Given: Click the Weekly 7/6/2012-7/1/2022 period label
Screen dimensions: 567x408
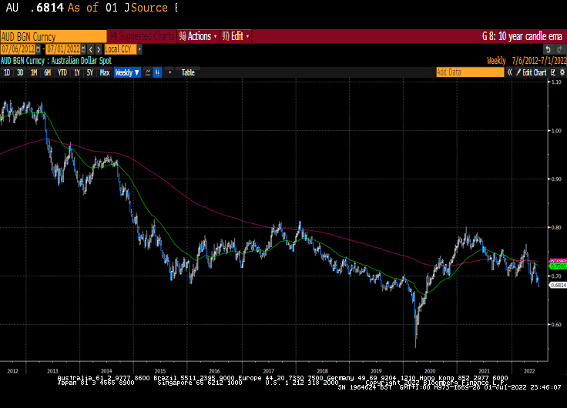Looking at the screenshot, I should [526, 61].
